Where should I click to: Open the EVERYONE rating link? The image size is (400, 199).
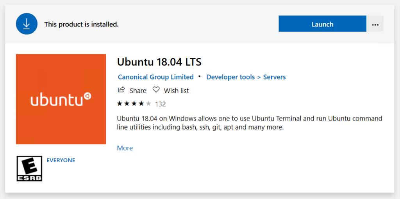click(61, 160)
